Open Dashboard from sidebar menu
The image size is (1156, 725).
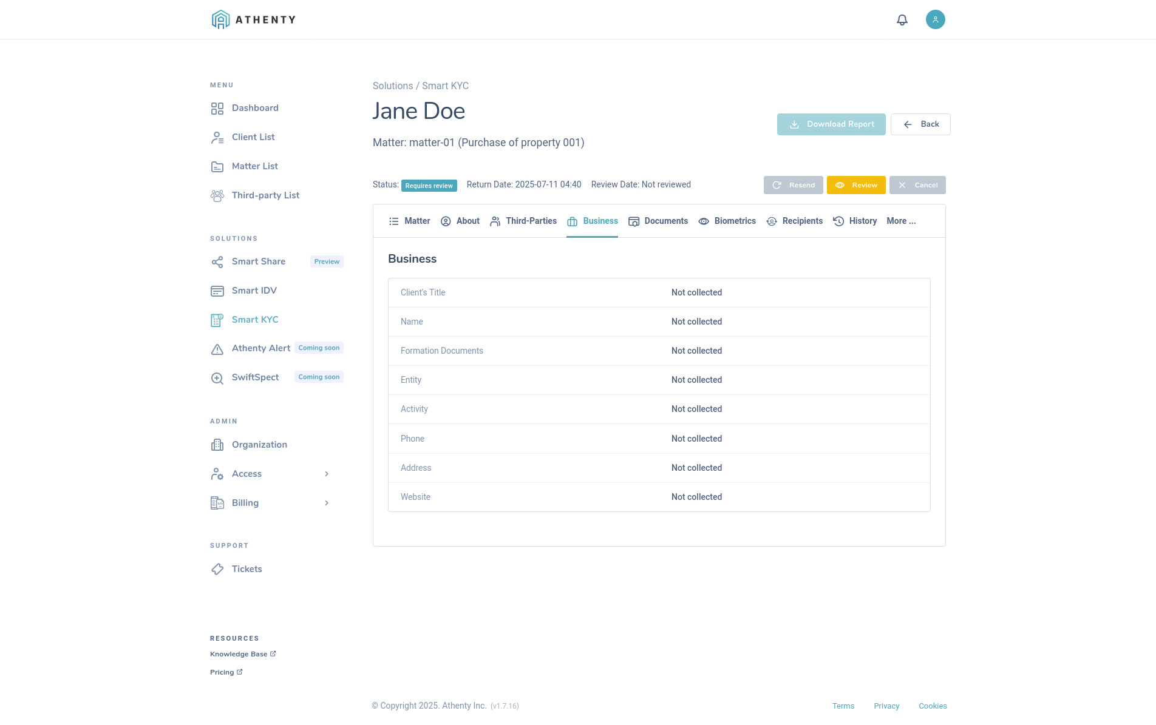click(255, 108)
